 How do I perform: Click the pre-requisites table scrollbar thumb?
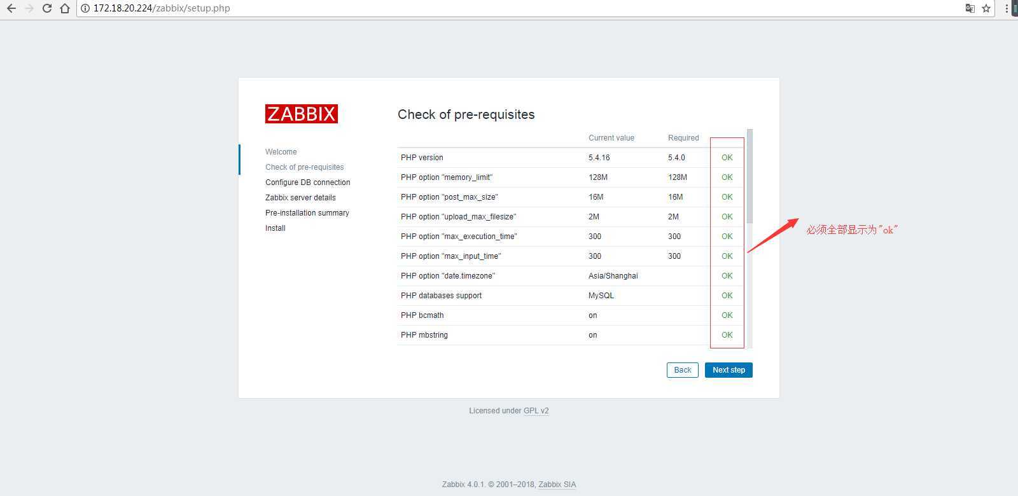[750, 176]
